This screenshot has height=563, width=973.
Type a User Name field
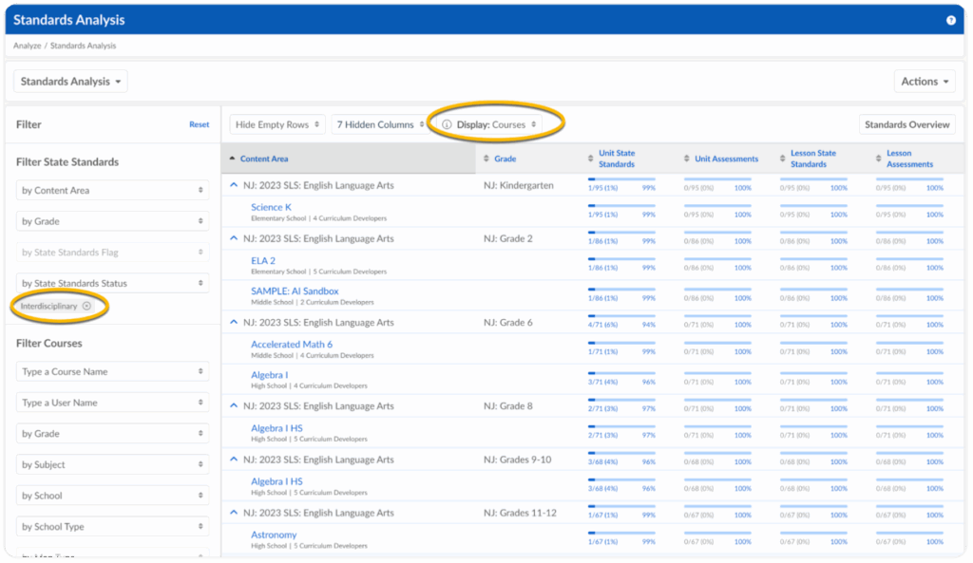(x=112, y=403)
